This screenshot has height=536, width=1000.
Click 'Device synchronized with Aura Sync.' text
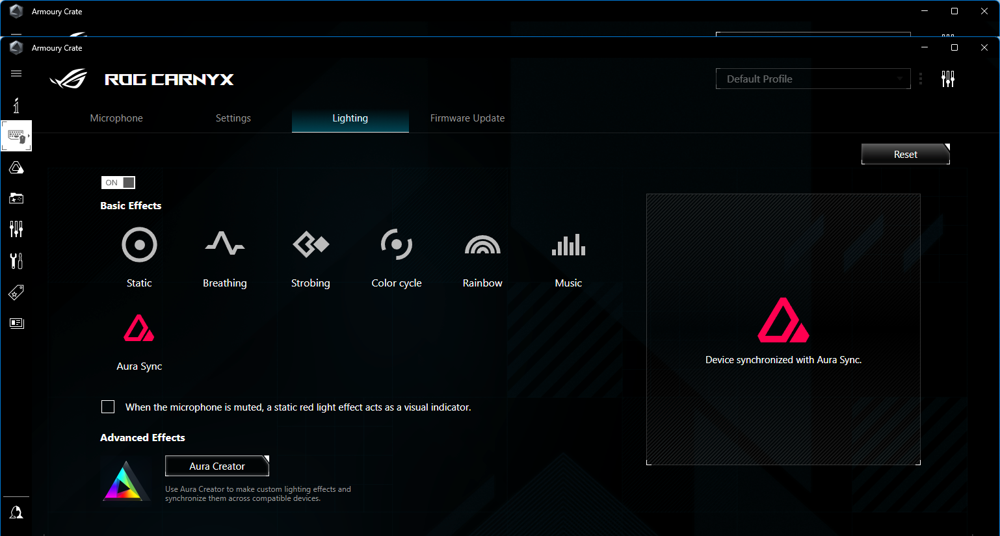click(783, 360)
